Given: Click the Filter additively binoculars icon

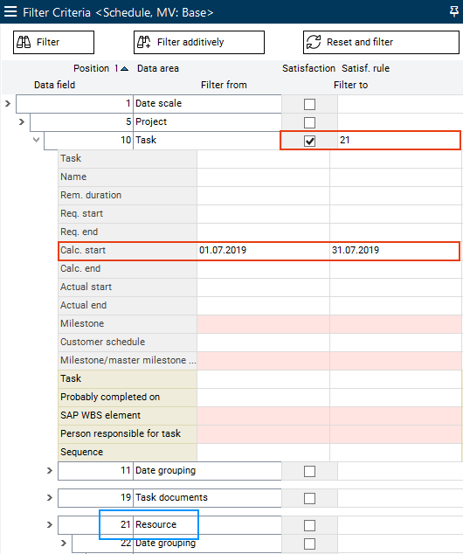Looking at the screenshot, I should pyautogui.click(x=144, y=42).
